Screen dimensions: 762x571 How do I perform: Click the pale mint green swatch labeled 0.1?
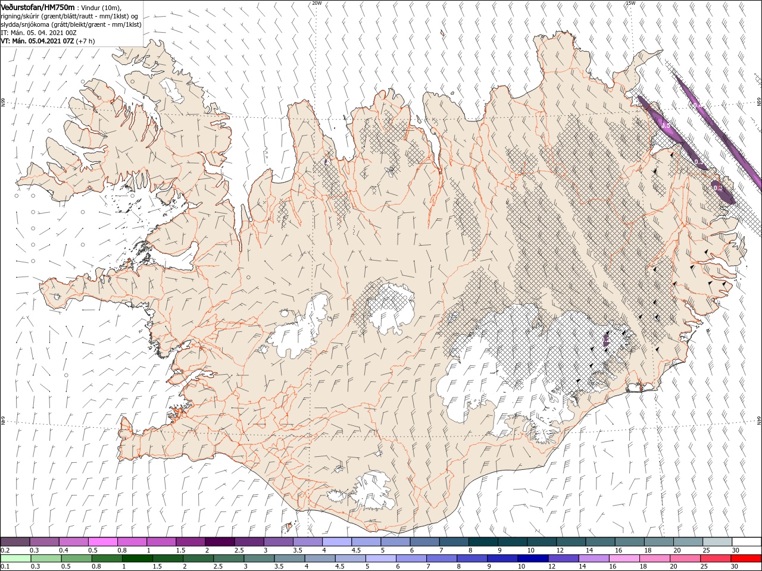pos(15,559)
